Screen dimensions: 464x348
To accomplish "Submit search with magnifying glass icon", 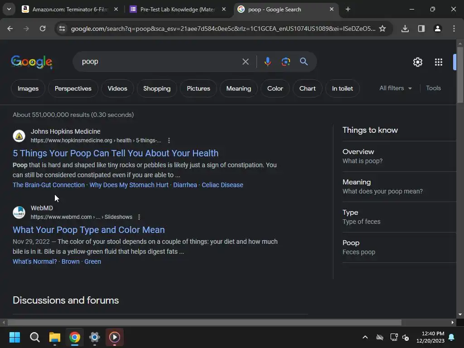I will click(304, 62).
